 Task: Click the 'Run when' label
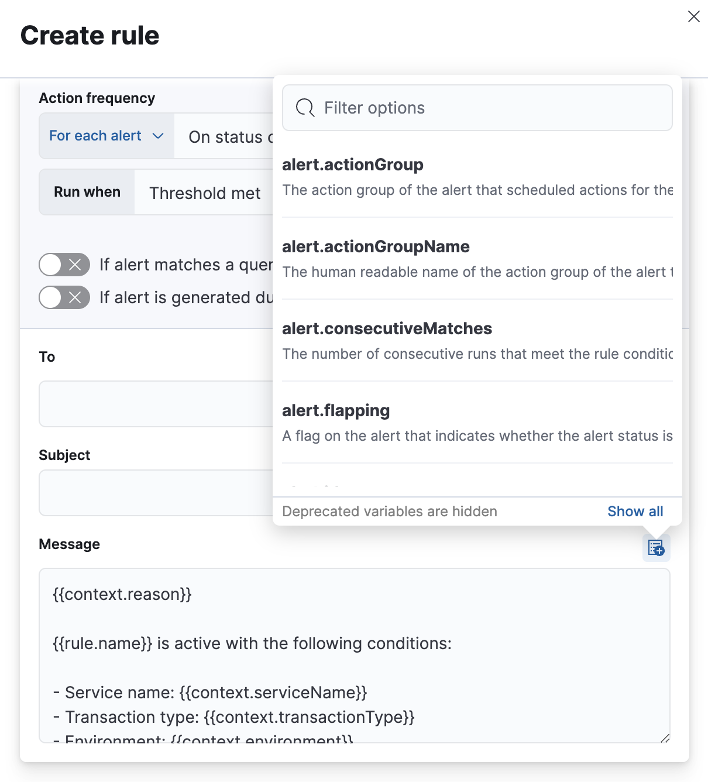click(x=87, y=192)
